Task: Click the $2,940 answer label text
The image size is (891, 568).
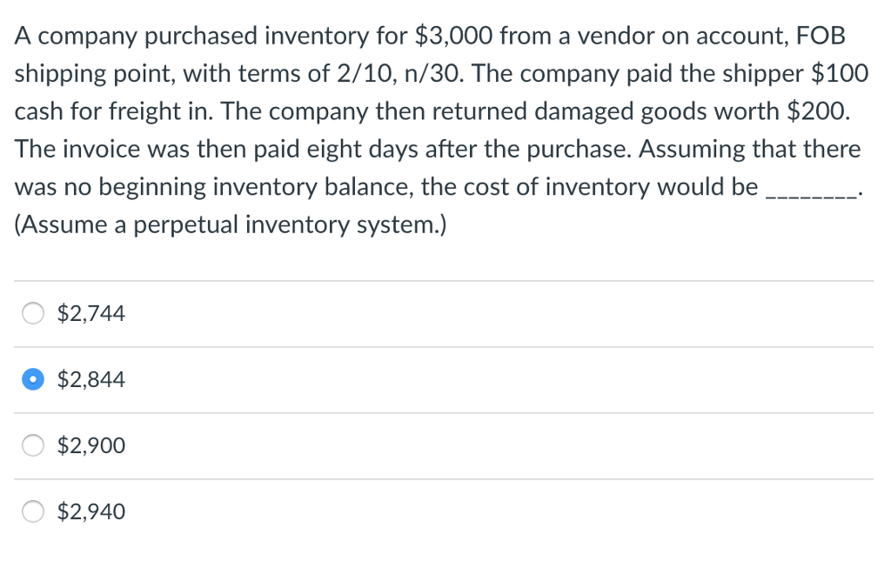Action: [x=90, y=512]
